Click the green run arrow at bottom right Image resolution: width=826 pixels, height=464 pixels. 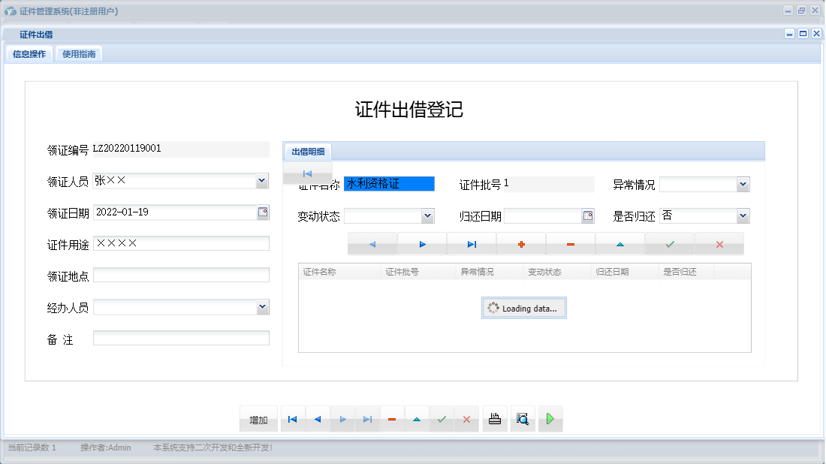tap(550, 419)
